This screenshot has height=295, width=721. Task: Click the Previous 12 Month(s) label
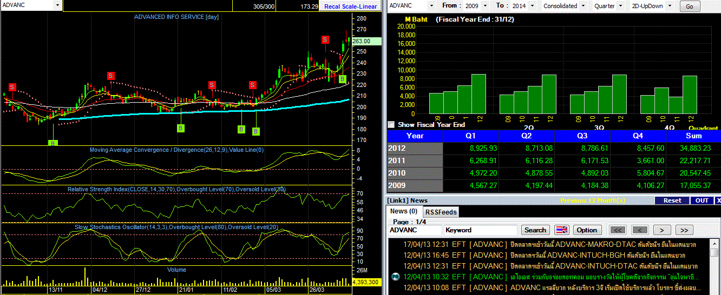pos(593,200)
